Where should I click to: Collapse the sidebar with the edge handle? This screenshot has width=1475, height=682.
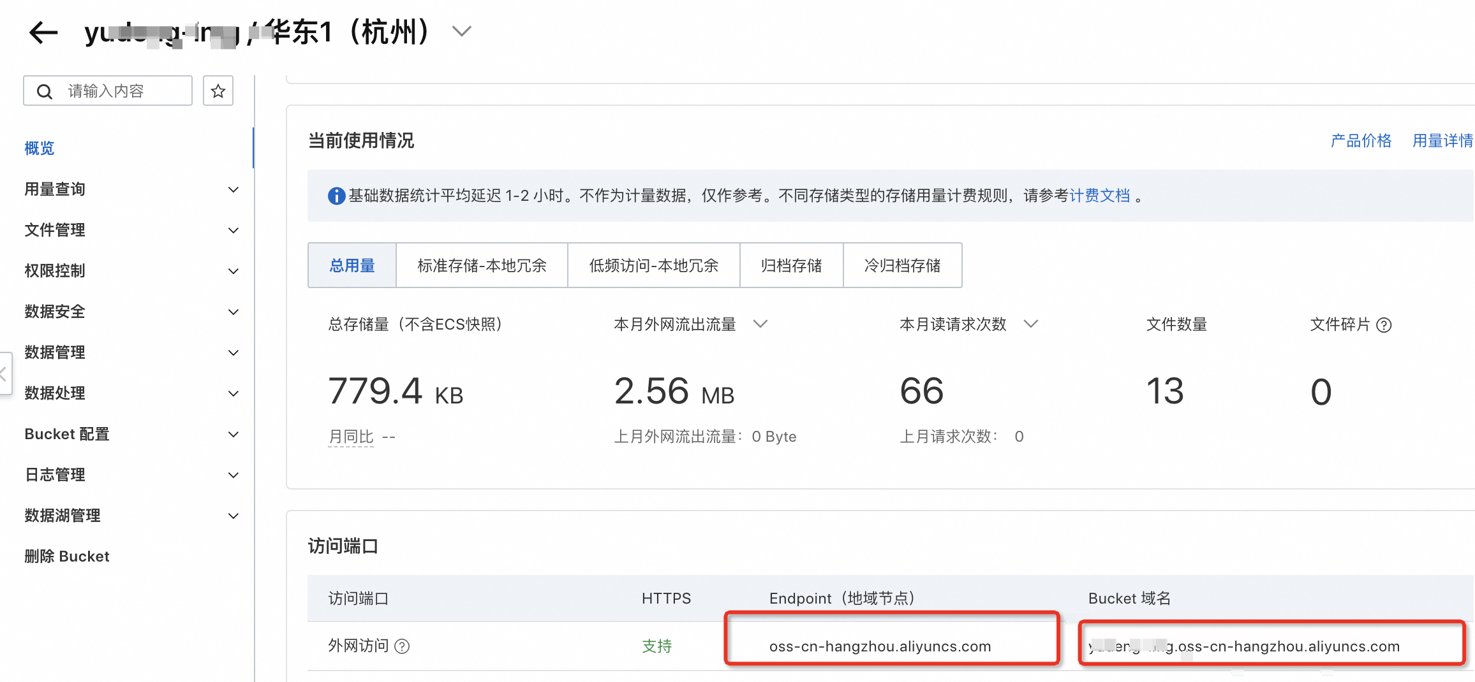click(x=5, y=374)
